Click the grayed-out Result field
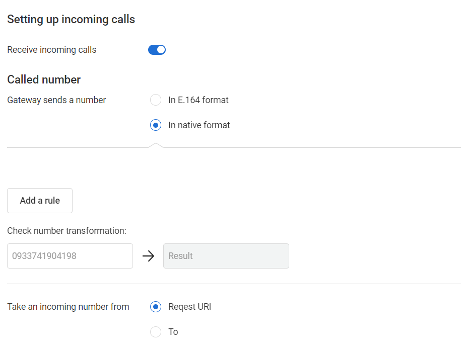This screenshot has width=461, height=351. 226,256
